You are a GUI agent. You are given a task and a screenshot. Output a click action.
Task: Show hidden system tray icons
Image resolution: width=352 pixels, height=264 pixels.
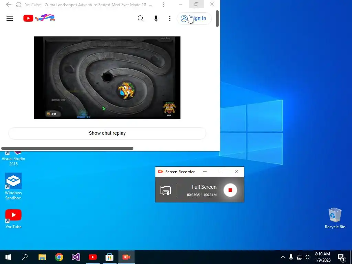pyautogui.click(x=283, y=257)
